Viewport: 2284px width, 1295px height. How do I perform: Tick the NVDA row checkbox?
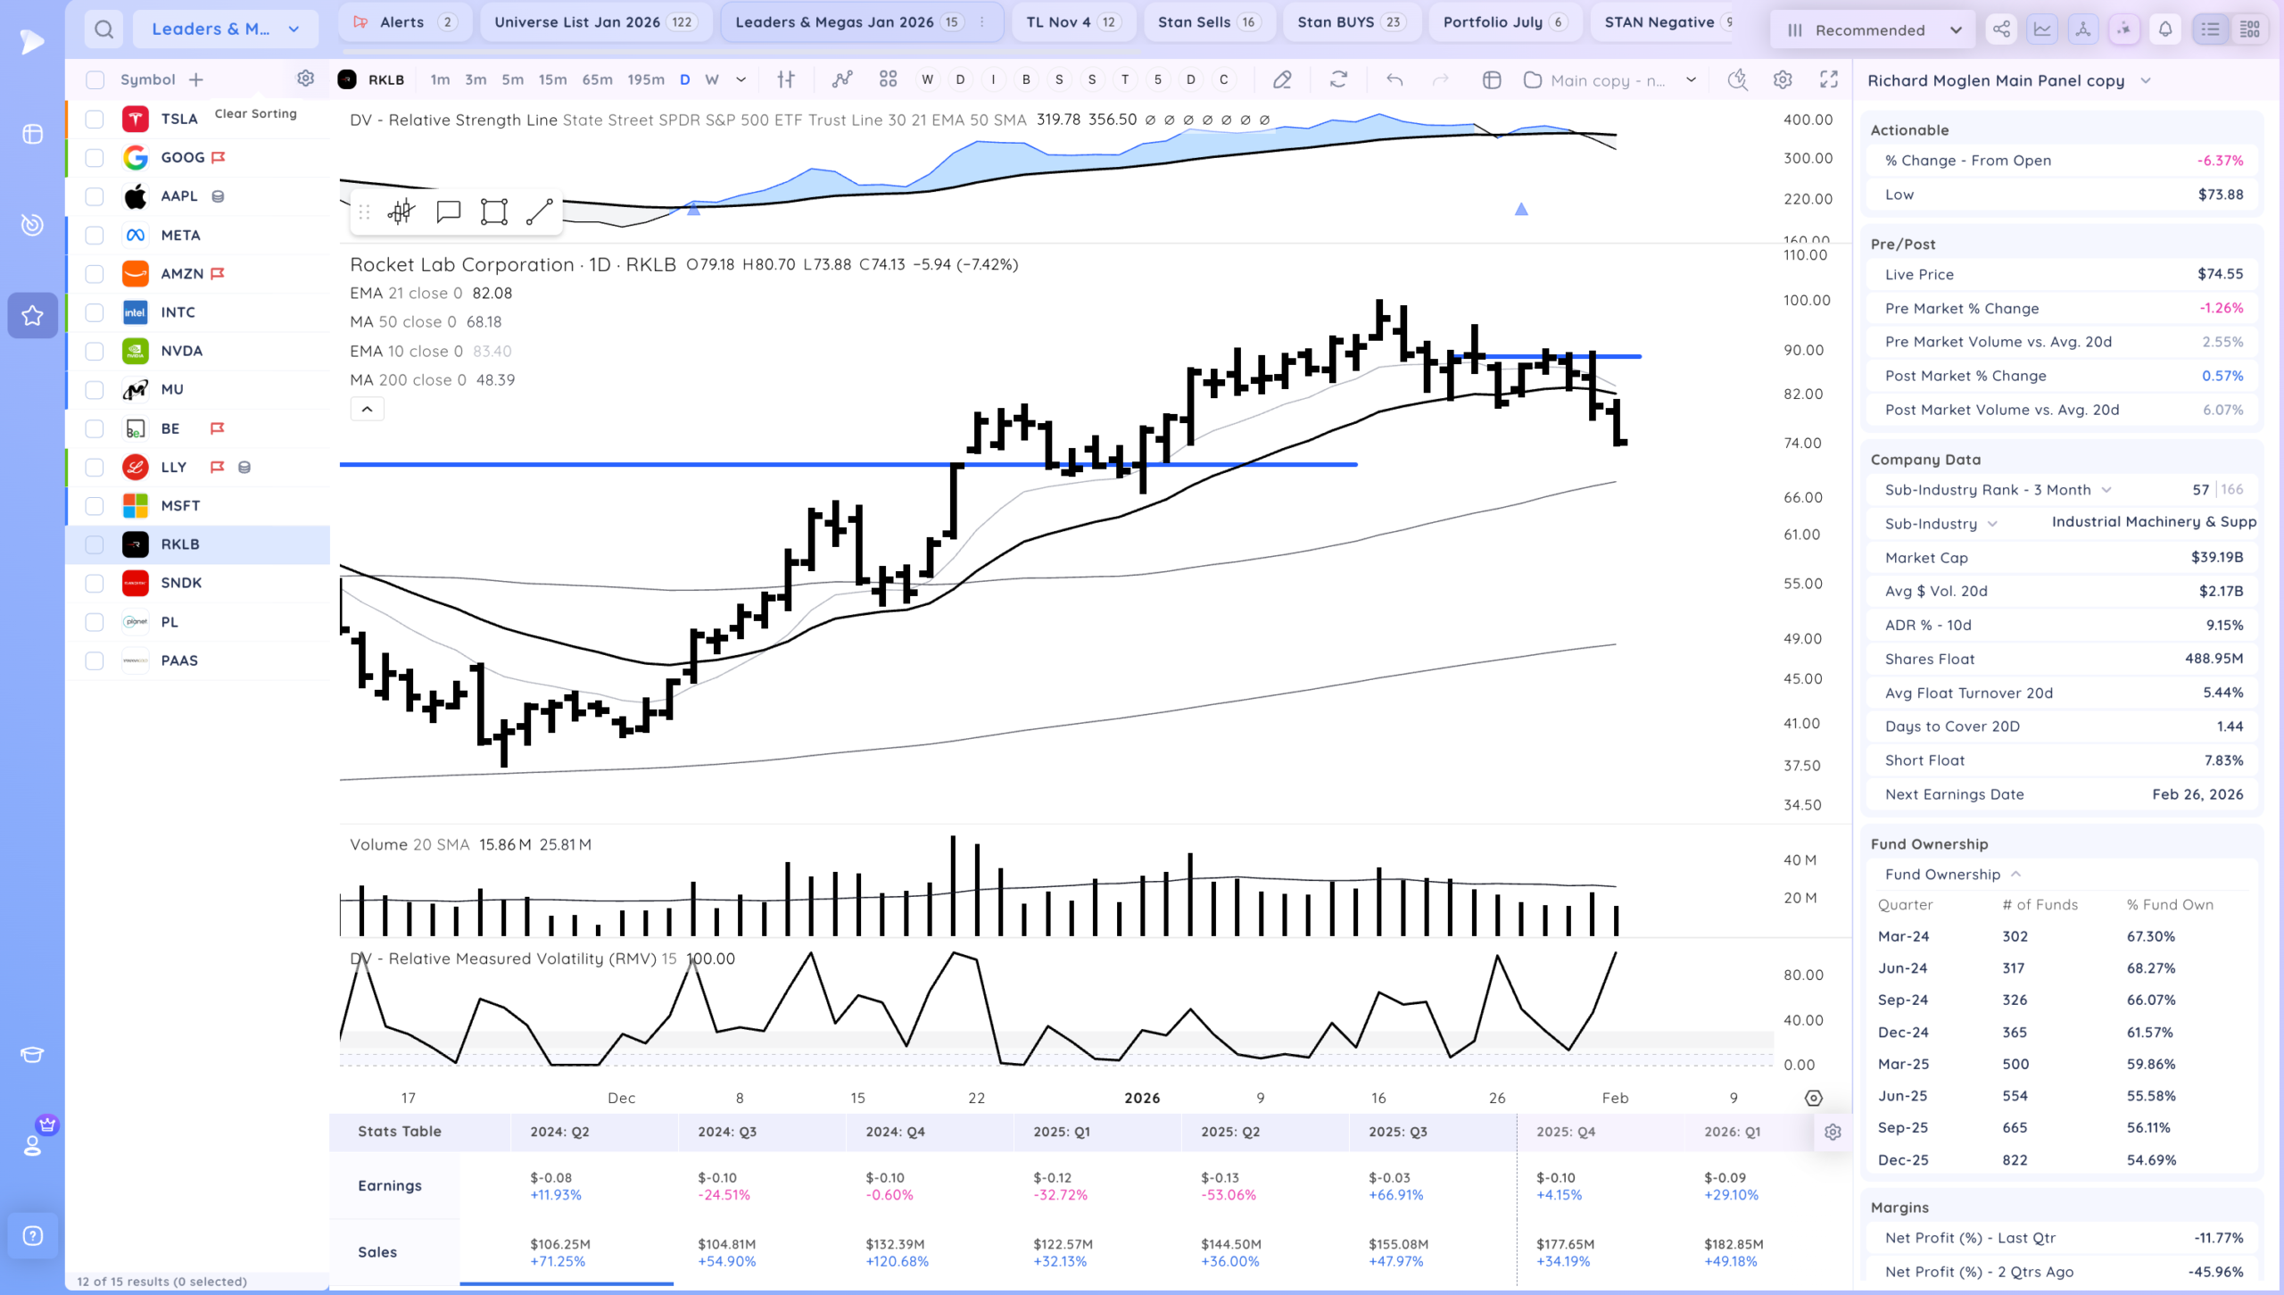(x=95, y=351)
